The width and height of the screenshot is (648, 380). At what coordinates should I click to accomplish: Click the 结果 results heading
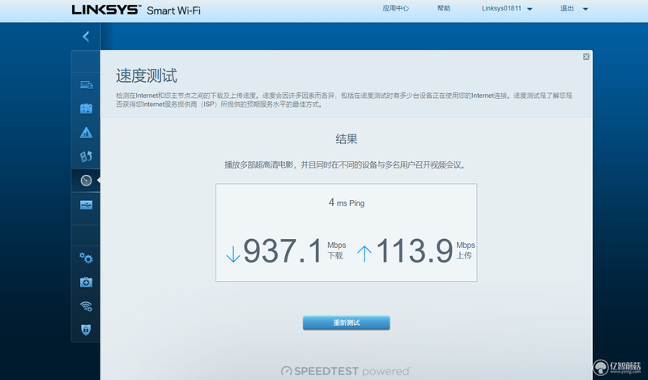pos(347,139)
